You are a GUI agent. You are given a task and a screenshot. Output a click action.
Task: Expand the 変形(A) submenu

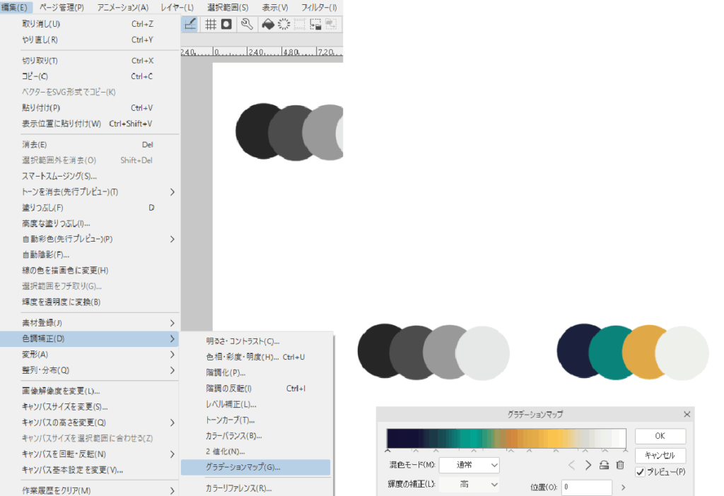click(x=173, y=355)
